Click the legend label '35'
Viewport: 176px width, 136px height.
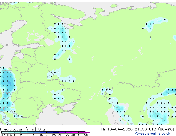[67, 135]
